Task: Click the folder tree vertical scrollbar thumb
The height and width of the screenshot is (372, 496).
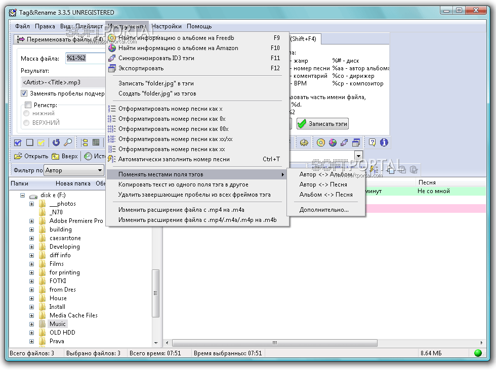Action: click(155, 293)
